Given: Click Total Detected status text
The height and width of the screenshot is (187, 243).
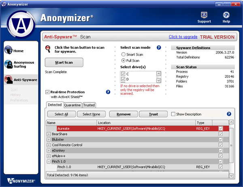Looking at the screenshot, I should point(67,175).
